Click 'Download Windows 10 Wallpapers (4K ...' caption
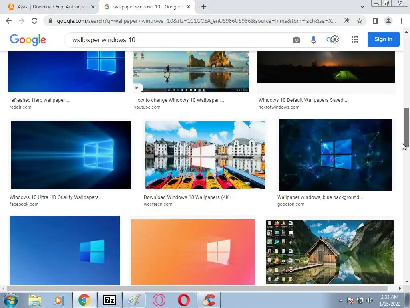This screenshot has height=308, width=410. tap(189, 197)
